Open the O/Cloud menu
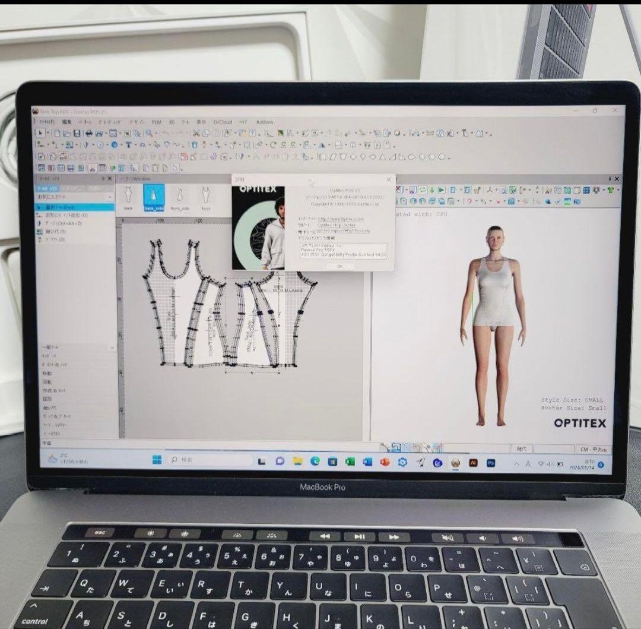This screenshot has height=629, width=641. [x=222, y=122]
